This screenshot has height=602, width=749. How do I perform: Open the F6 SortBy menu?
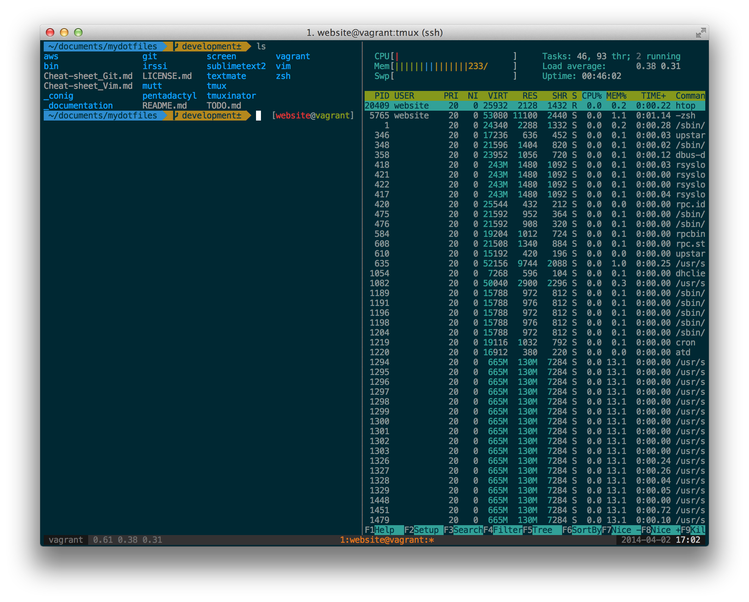pos(581,530)
